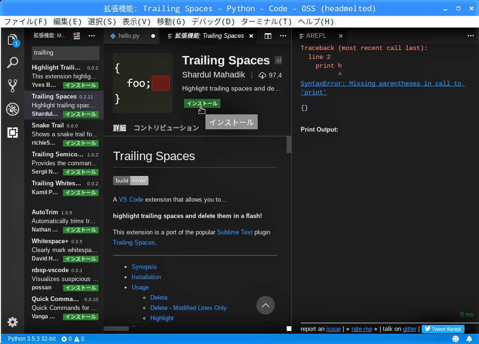Install the Quick Commands extension
Viewport: 479px width, 344px height.
pos(81,317)
